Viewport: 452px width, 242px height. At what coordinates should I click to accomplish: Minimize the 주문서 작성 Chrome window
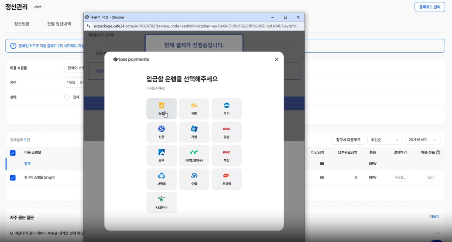273,17
